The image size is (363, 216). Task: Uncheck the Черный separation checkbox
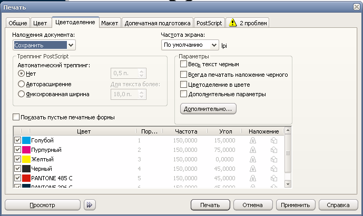[17, 169]
